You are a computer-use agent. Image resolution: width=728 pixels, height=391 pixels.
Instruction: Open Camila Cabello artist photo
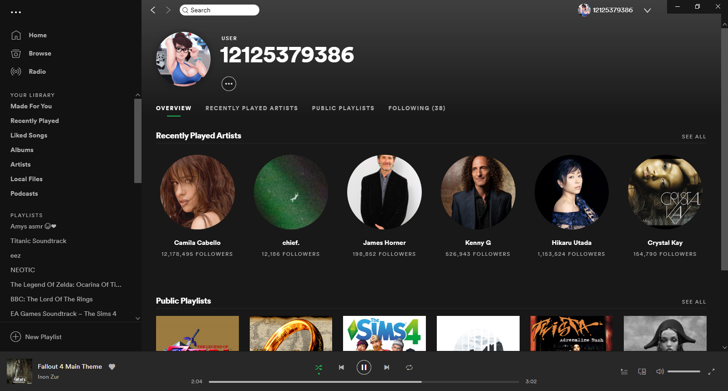click(197, 192)
